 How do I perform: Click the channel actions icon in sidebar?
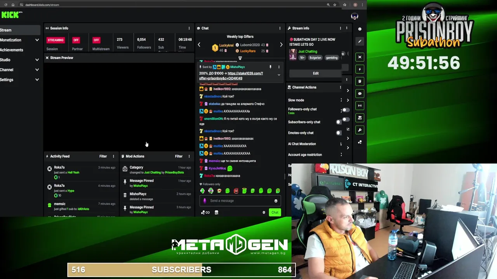pos(360,118)
